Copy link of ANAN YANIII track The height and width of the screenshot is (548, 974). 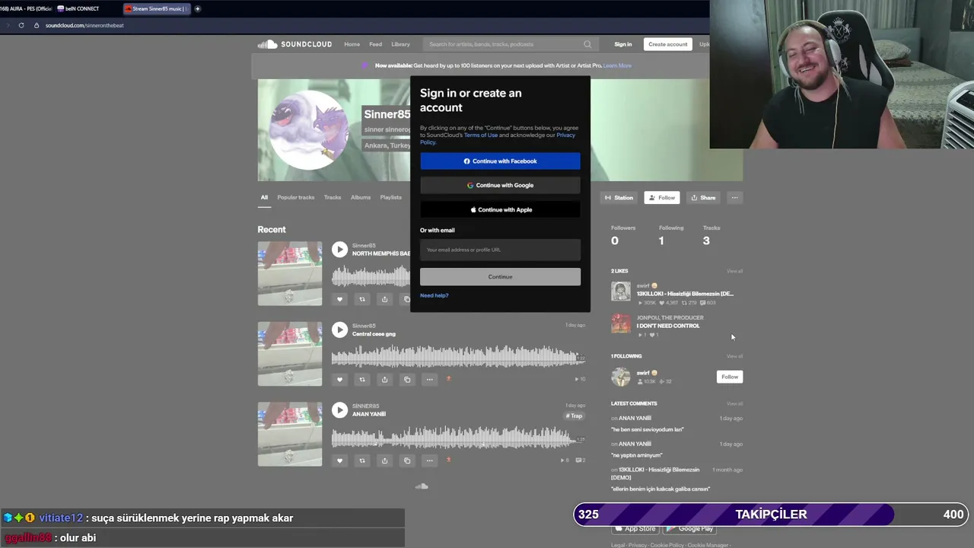tap(407, 460)
